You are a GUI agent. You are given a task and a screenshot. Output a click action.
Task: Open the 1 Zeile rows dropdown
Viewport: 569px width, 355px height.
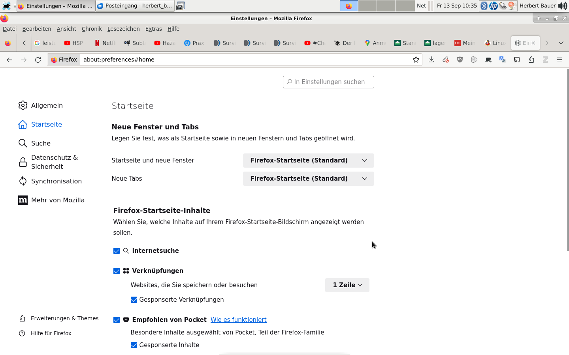[347, 285]
